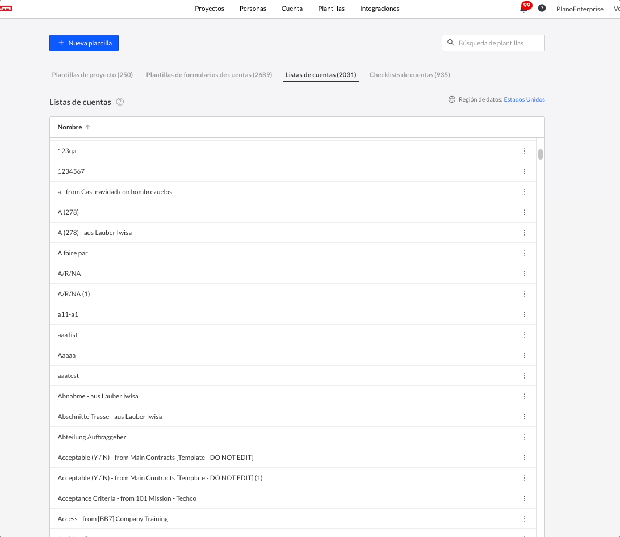This screenshot has height=537, width=620.
Task: Switch to Checklists de cuentas (935) tab
Action: pyautogui.click(x=410, y=75)
